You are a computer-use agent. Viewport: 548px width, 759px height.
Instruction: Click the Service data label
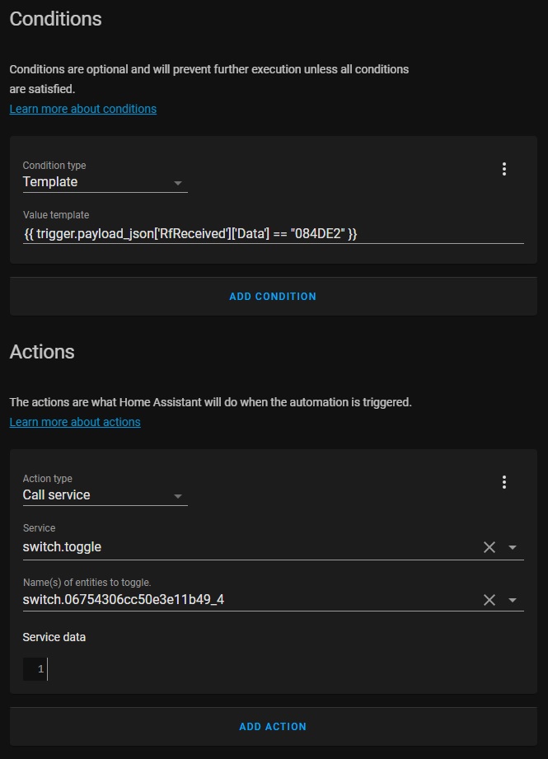pos(54,637)
